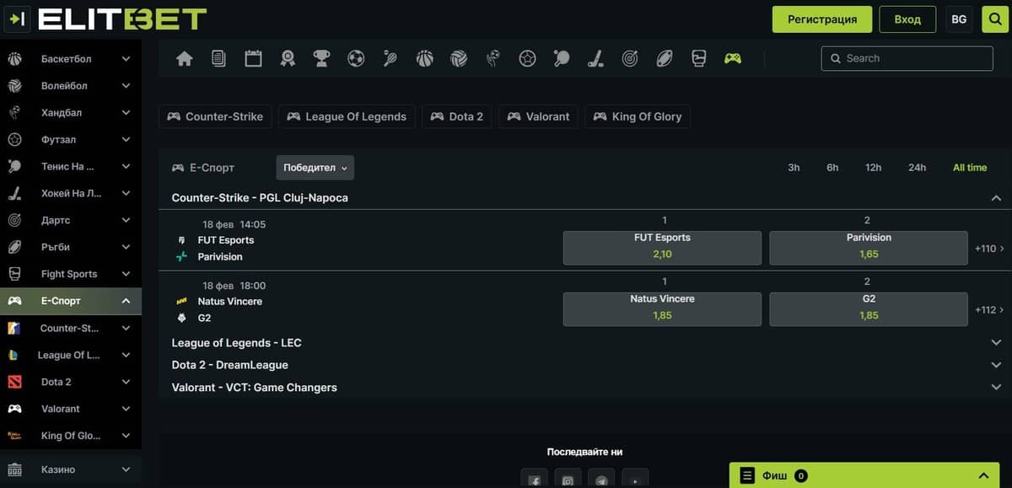This screenshot has height=488, width=1012.
Task: Open the +110 more markets link
Action: pyautogui.click(x=989, y=249)
